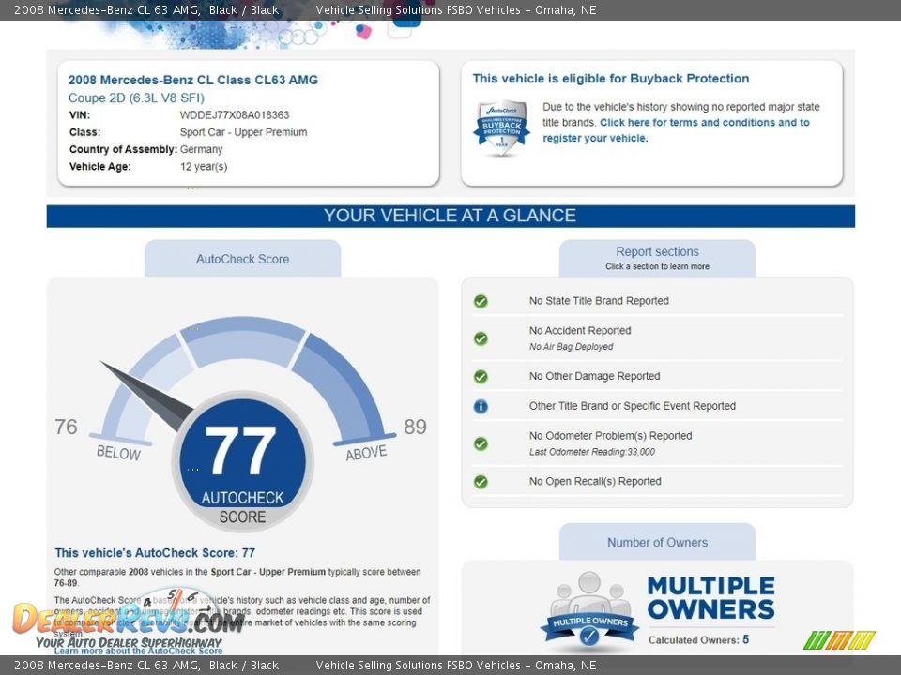
Task: Click the VIN number WDDEJ77X08A018363
Action: [235, 114]
